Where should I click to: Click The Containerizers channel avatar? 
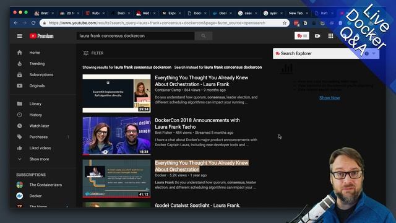pyautogui.click(x=19, y=185)
